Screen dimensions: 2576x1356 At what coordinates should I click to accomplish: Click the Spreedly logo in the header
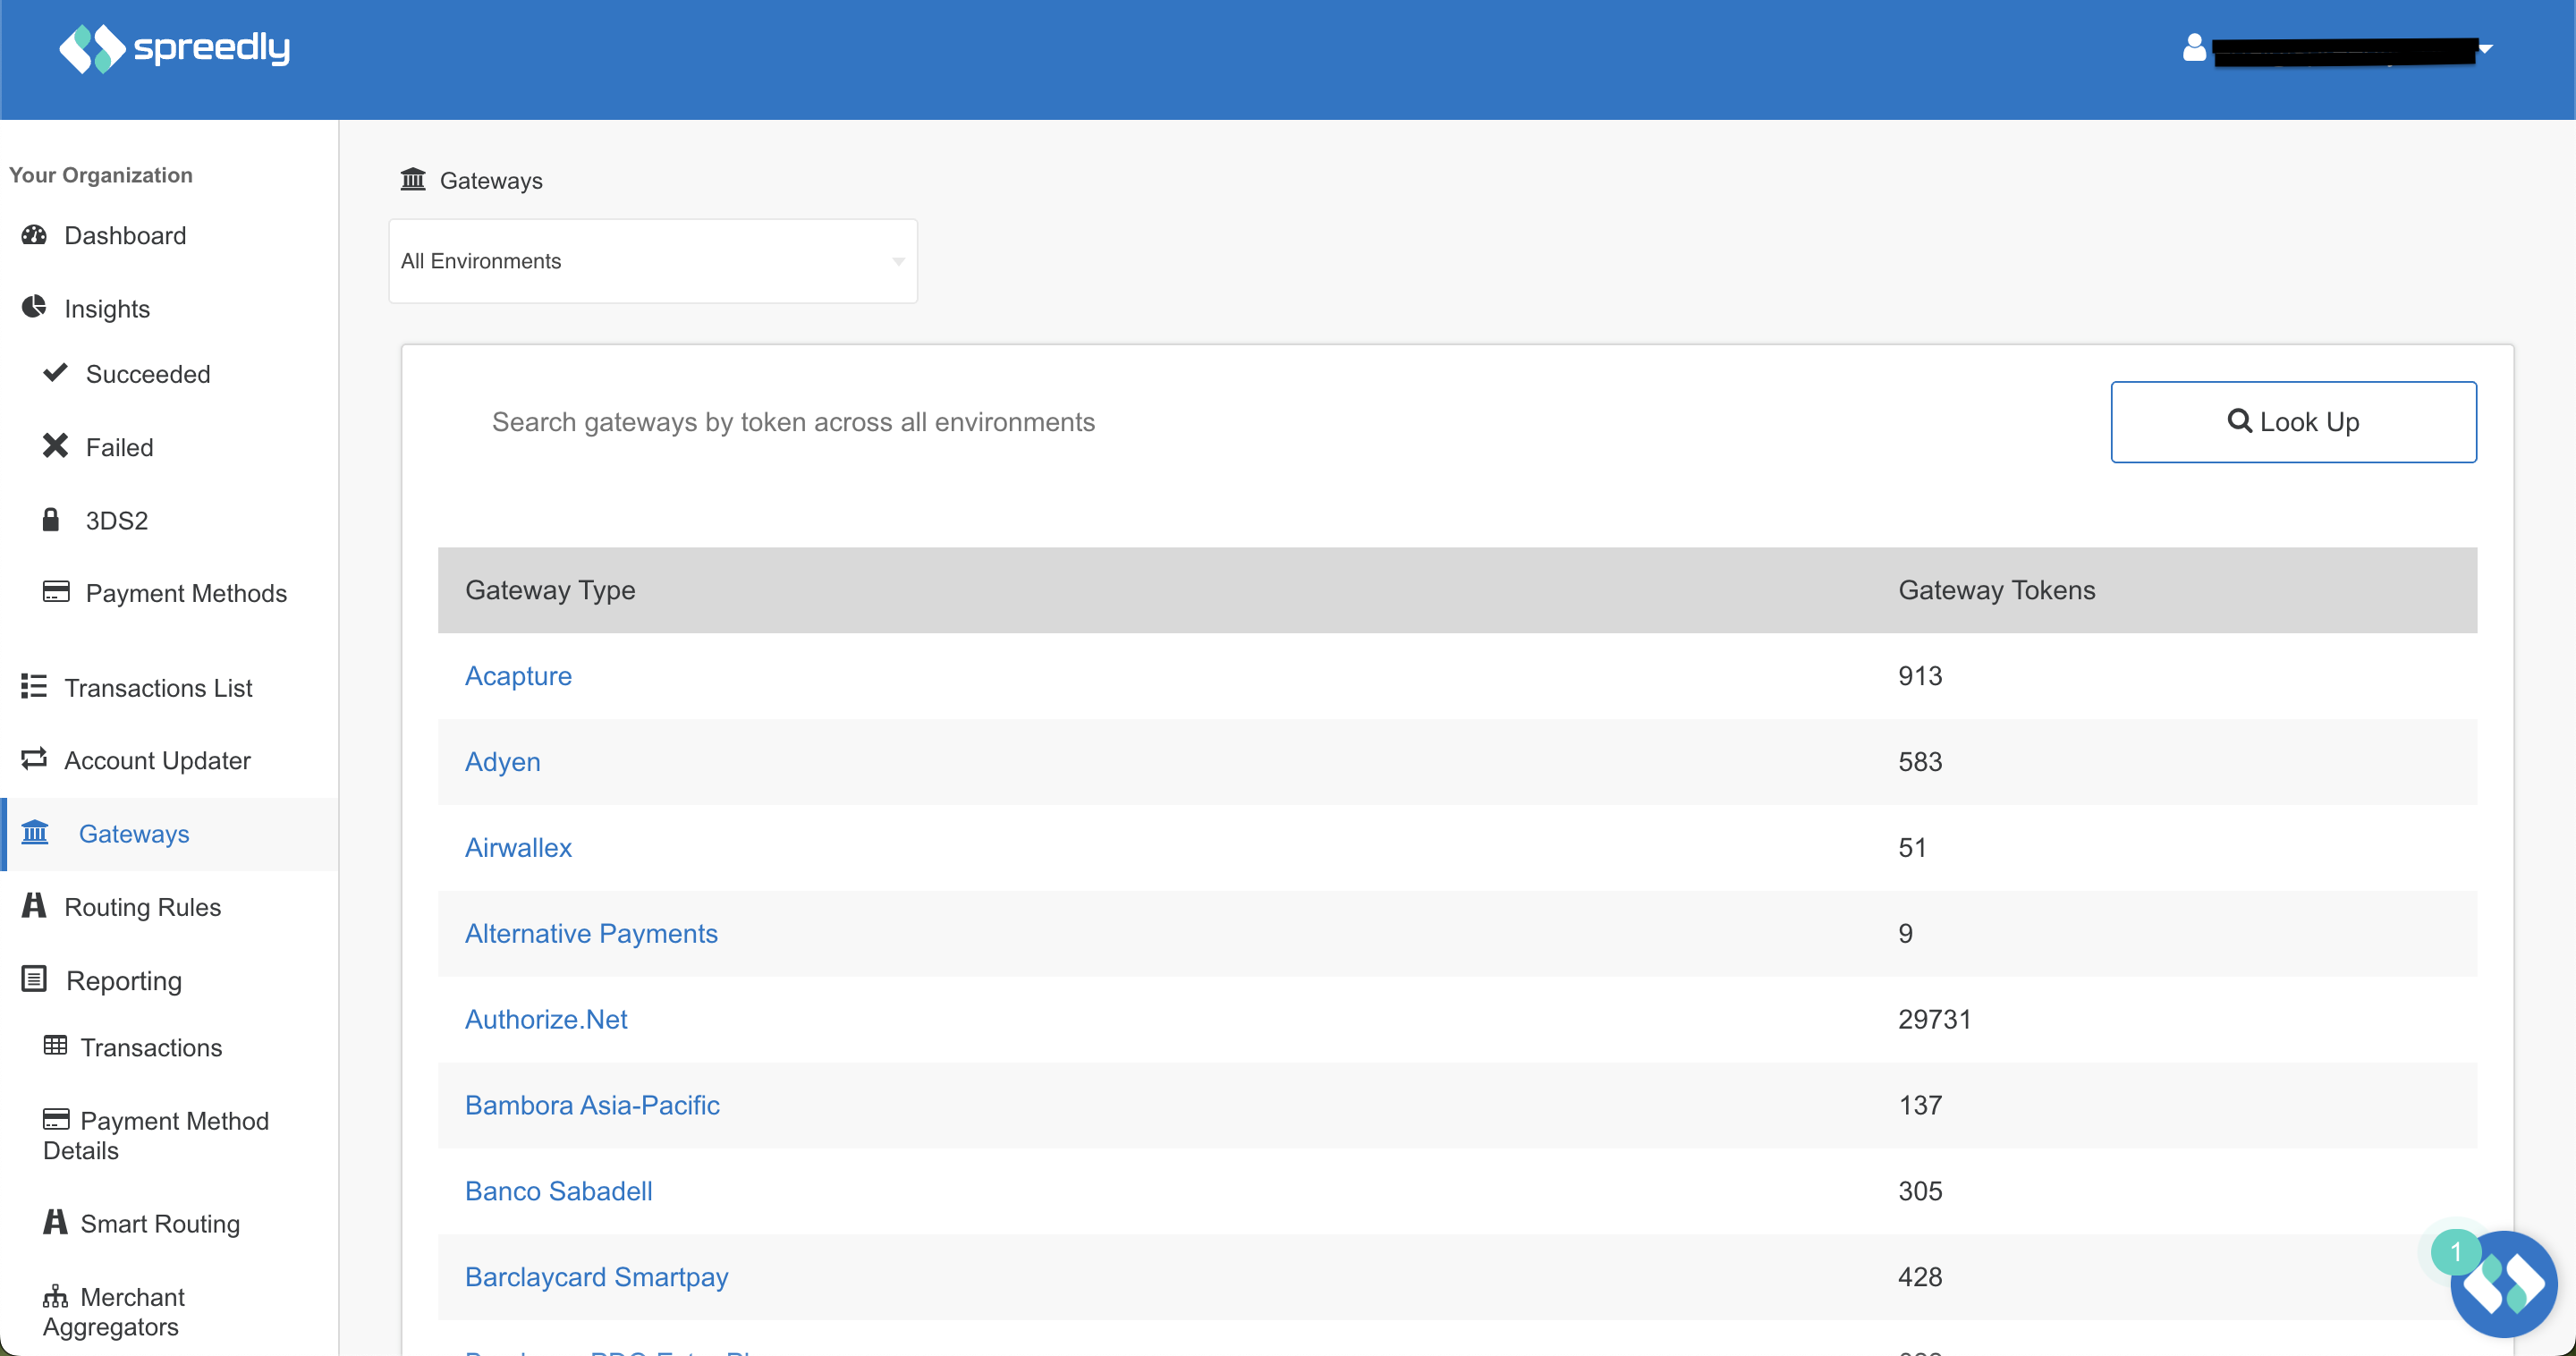(x=175, y=48)
